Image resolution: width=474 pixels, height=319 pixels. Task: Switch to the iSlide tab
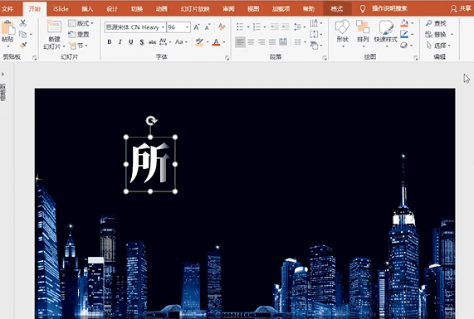coord(61,8)
